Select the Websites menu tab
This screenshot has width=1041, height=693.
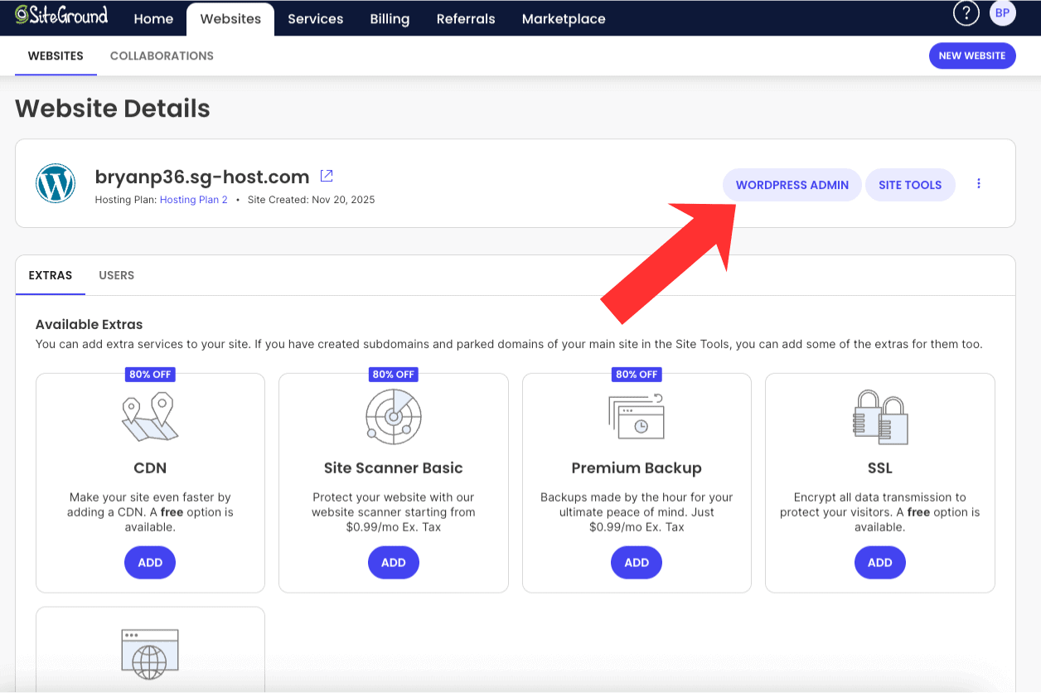230,19
